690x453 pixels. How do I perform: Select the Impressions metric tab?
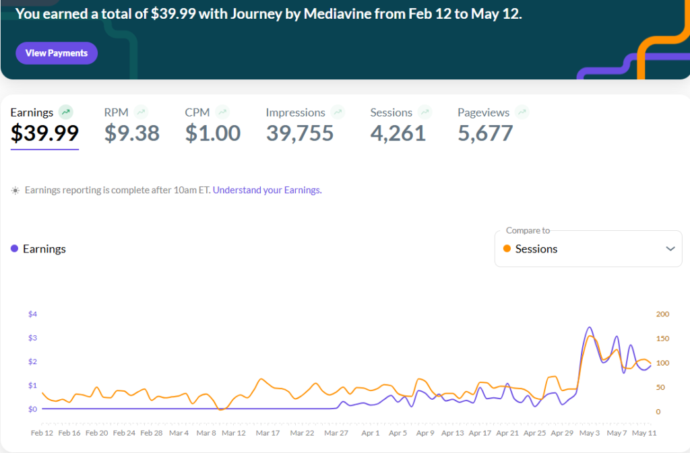click(305, 125)
